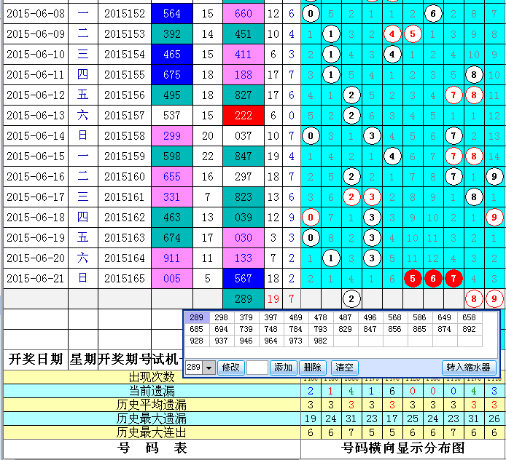Select number 469 in the popup list
The image size is (506, 460).
pos(296,317)
